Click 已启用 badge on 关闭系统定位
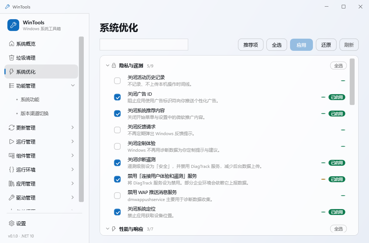 337,212
